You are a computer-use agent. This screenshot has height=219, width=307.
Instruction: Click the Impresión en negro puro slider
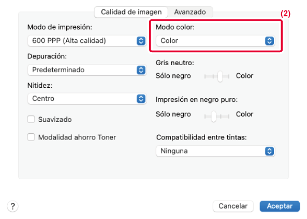click(x=217, y=116)
